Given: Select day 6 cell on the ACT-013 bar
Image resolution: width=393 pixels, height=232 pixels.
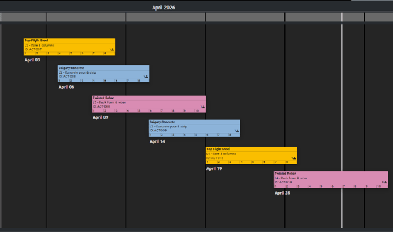Looking at the screenshot, I should coord(268,162).
